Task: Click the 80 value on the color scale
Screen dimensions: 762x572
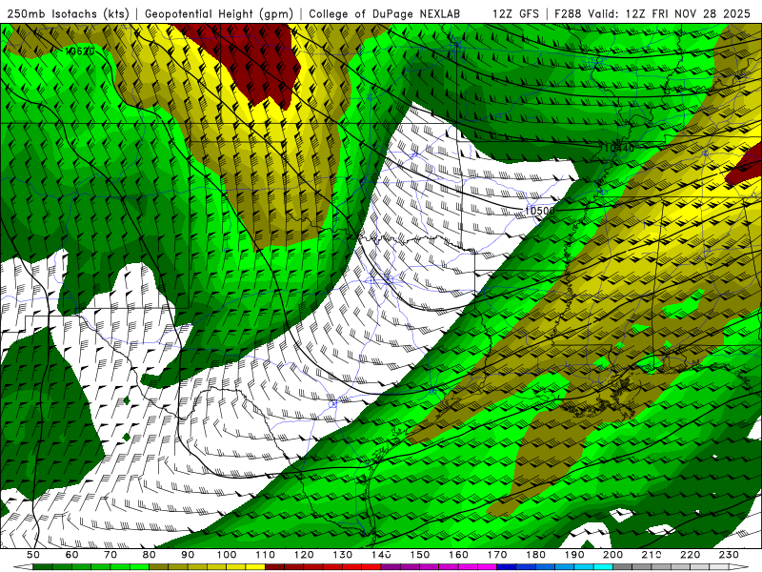Action: [x=149, y=555]
